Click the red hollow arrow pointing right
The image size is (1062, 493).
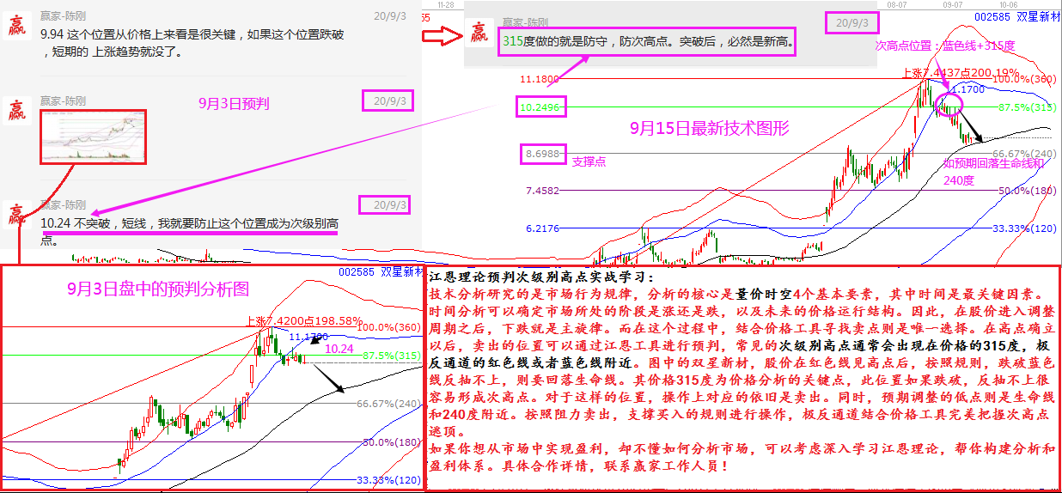point(442,36)
